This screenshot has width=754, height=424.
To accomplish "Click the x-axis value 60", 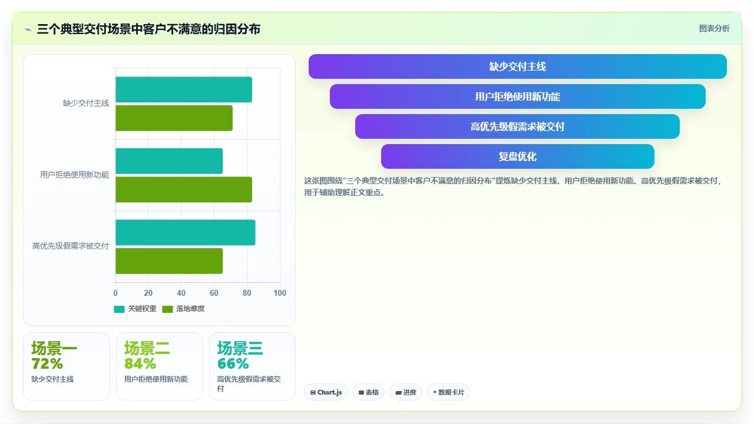I will pos(214,293).
